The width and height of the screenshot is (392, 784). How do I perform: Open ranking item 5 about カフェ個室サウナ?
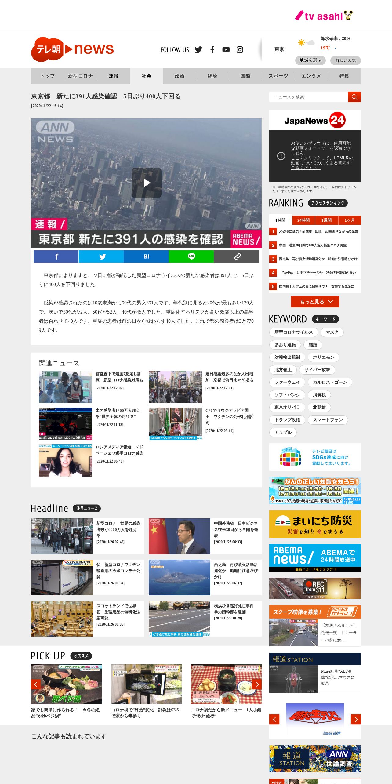315,286
